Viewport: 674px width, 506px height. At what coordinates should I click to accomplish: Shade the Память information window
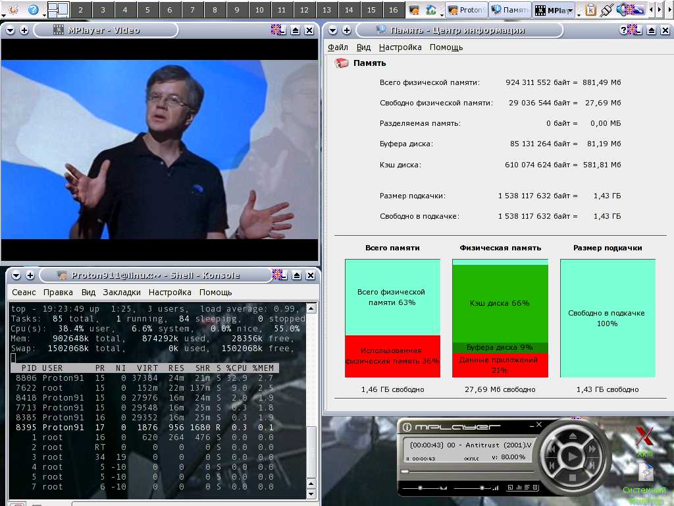click(x=652, y=30)
